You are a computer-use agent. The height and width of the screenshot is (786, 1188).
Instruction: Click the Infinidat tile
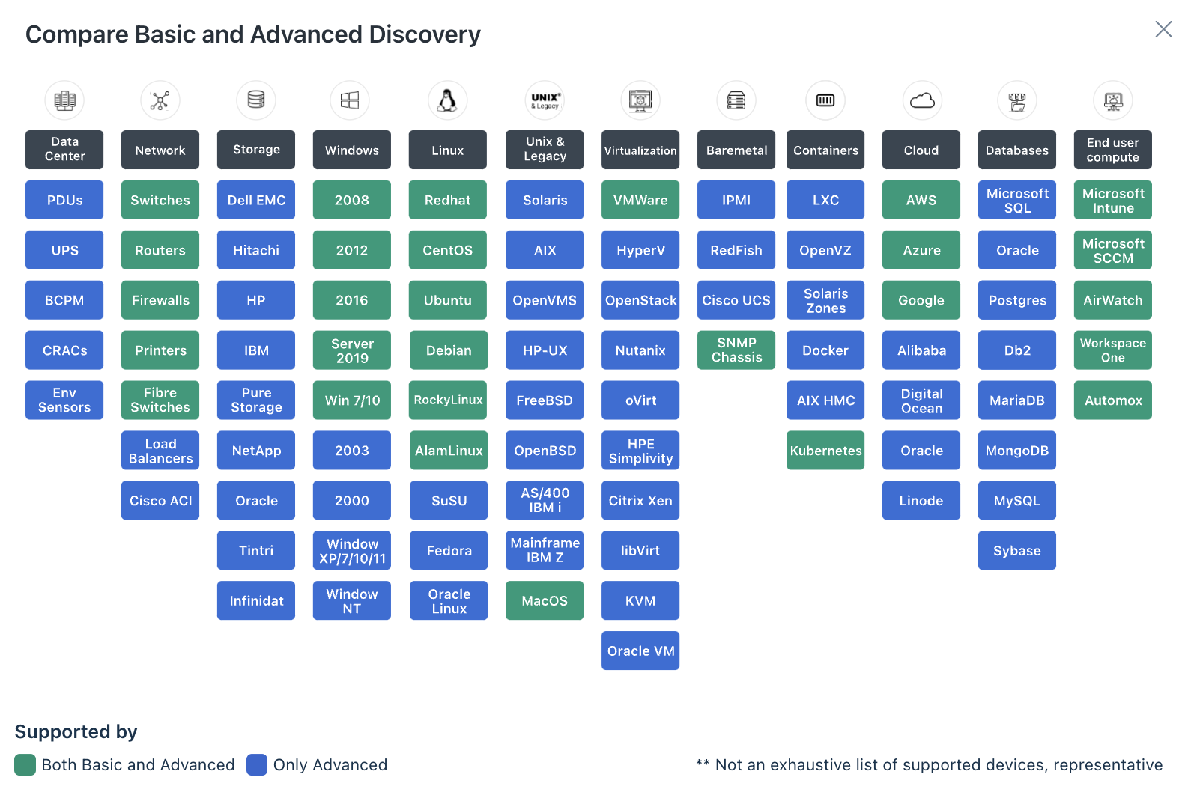(256, 601)
